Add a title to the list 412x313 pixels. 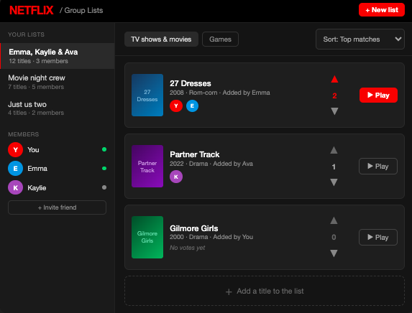pyautogui.click(x=265, y=291)
